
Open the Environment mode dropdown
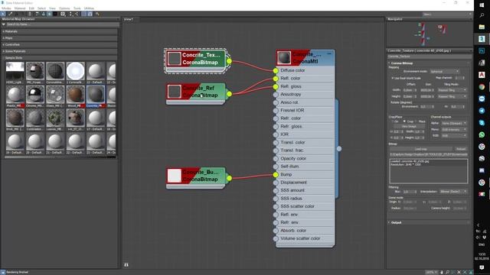click(x=444, y=71)
